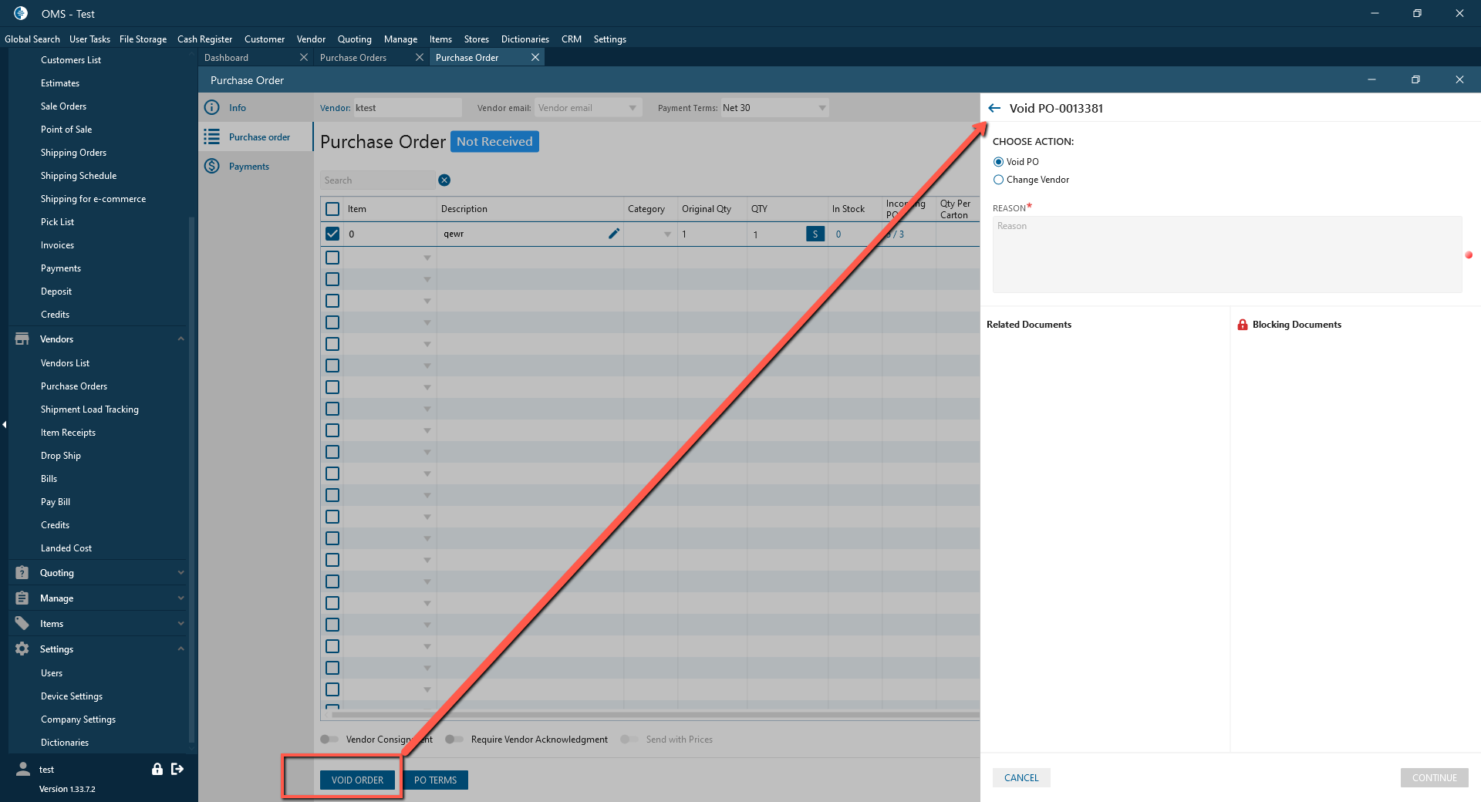Click the Quoting clipboard icon in sidebar
Image resolution: width=1481 pixels, height=802 pixels.
pos(22,572)
